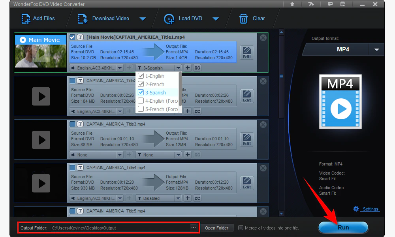
Task: Click the Open Folder button
Action: (x=216, y=228)
